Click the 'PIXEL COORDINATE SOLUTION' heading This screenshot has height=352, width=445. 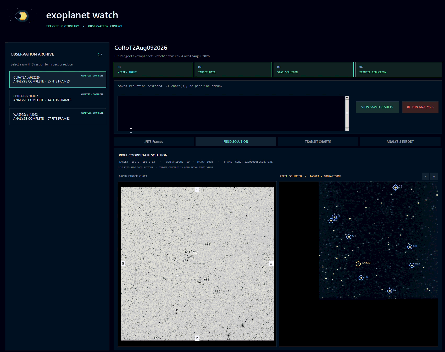click(x=143, y=155)
